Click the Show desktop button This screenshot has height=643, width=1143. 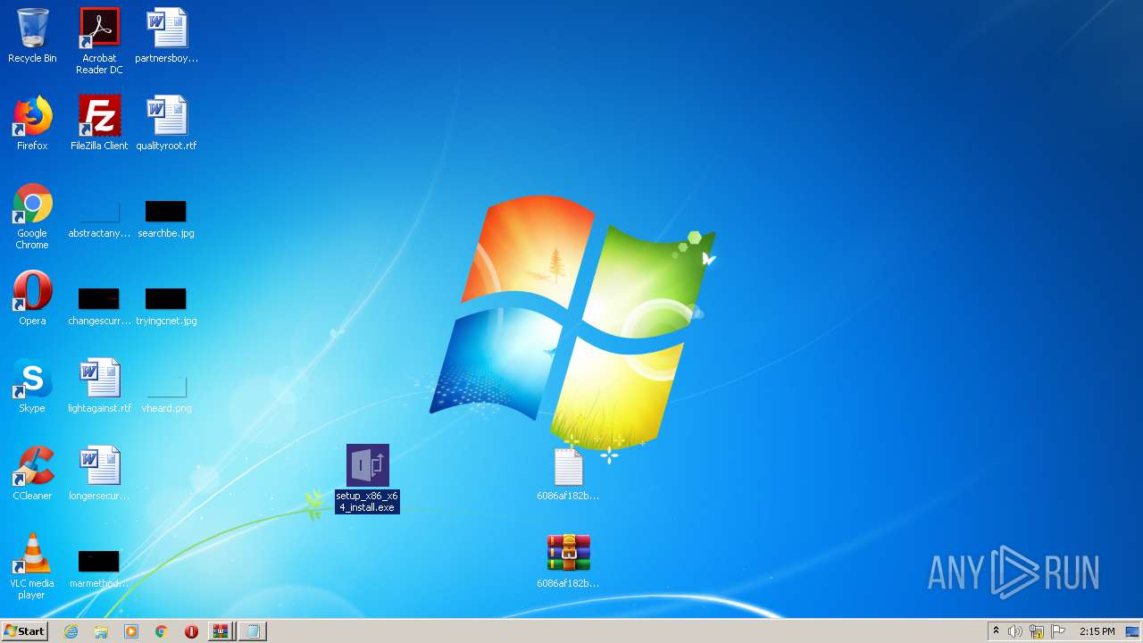[x=1132, y=631]
